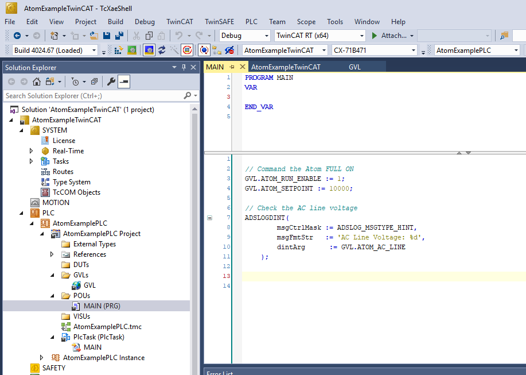
Task: Click the Collapse All icon in Solution Explorer
Action: (x=94, y=82)
